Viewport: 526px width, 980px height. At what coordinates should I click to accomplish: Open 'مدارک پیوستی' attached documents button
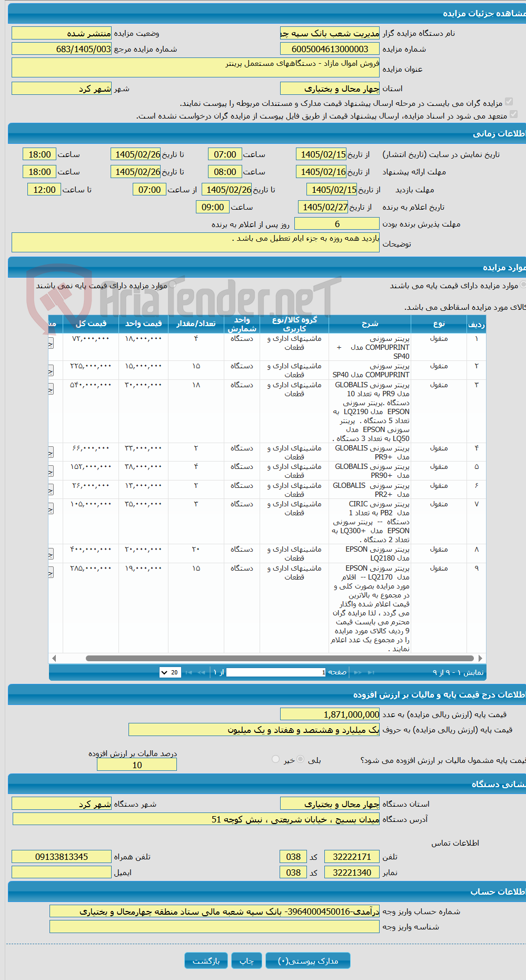(x=308, y=961)
